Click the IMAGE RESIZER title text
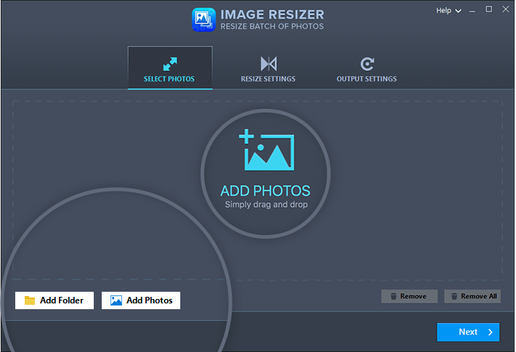 click(272, 15)
